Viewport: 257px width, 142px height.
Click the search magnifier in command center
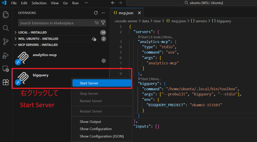[x=186, y=3]
